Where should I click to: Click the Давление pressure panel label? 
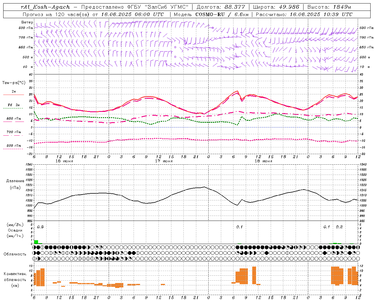coord(15,181)
